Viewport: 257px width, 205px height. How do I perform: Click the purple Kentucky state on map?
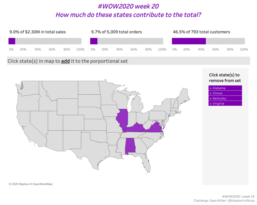point(134,128)
